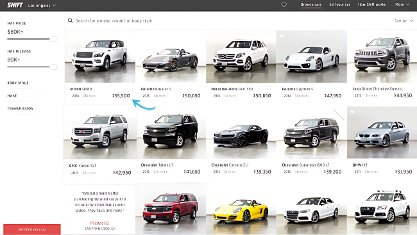This screenshot has width=417, height=235.
Task: Favorite the Porsche Cayman S heart
Action: [x=282, y=36]
